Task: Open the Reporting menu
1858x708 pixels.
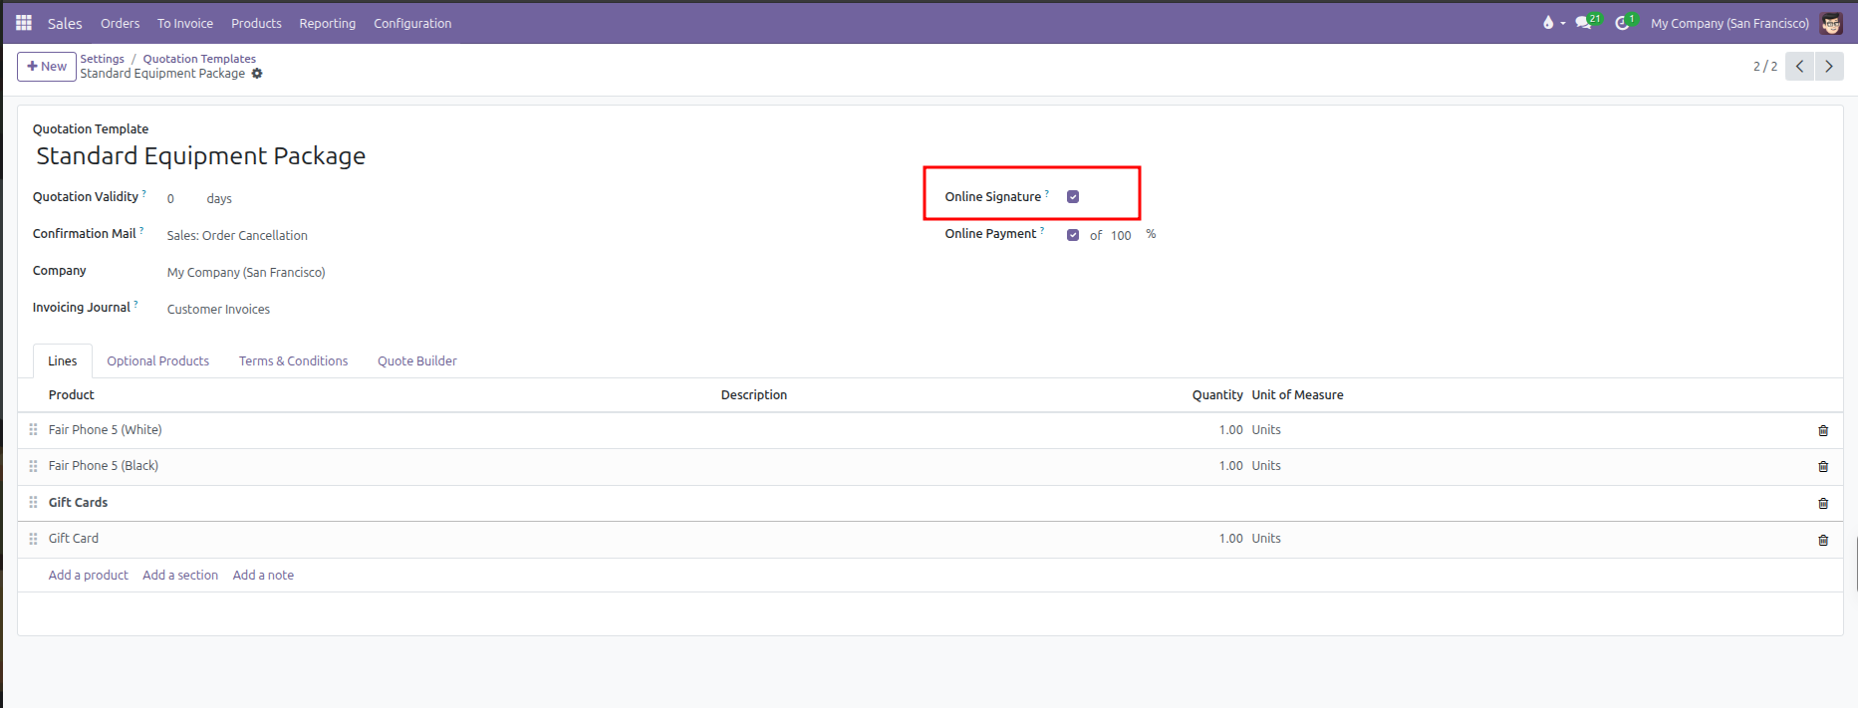Action: click(x=328, y=23)
